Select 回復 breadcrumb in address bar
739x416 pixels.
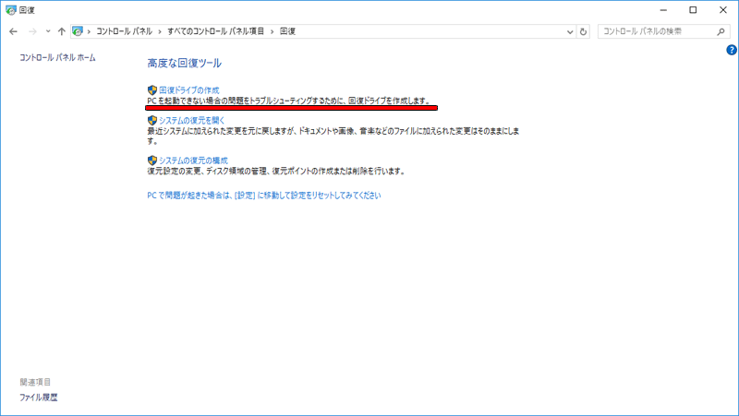coord(287,31)
